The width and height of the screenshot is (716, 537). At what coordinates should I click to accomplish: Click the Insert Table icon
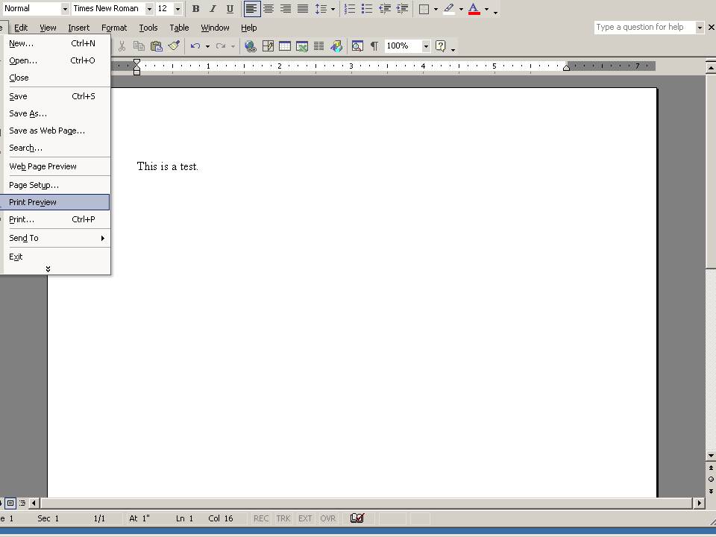[x=285, y=46]
